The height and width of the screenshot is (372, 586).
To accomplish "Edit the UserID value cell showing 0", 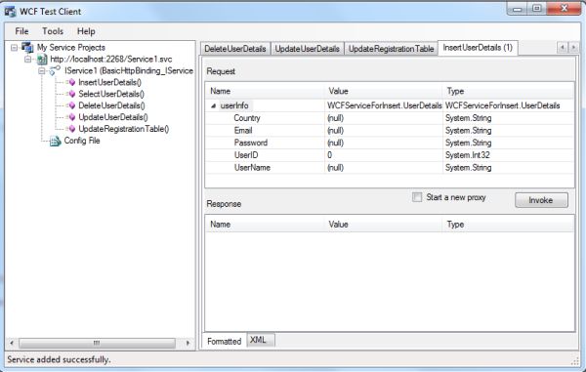I will point(384,155).
